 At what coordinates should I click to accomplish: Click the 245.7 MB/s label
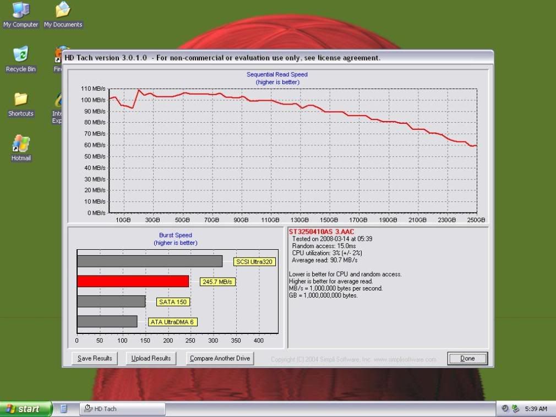pos(217,282)
